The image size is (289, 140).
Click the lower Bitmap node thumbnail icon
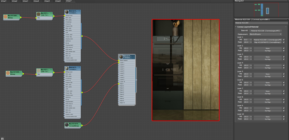click(x=8, y=73)
